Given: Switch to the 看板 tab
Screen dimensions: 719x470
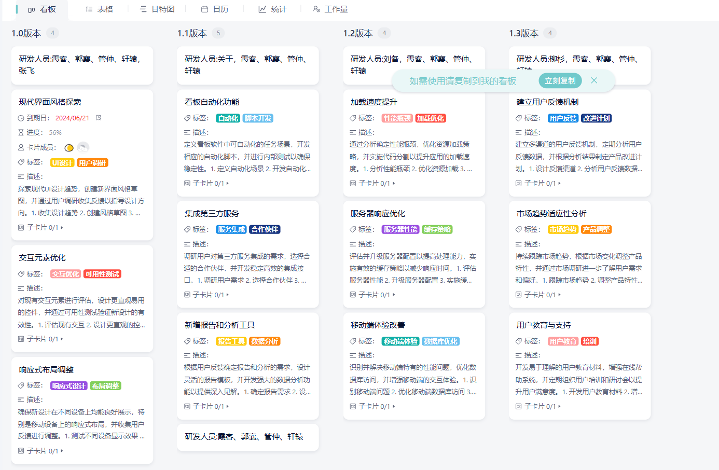Looking at the screenshot, I should [x=42, y=9].
